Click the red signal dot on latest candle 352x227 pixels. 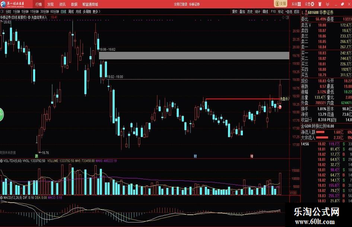point(280,107)
